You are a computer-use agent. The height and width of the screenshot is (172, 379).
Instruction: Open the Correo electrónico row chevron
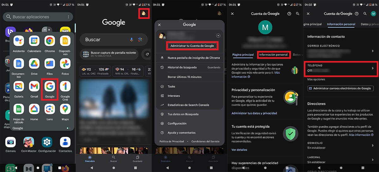pos(373,51)
